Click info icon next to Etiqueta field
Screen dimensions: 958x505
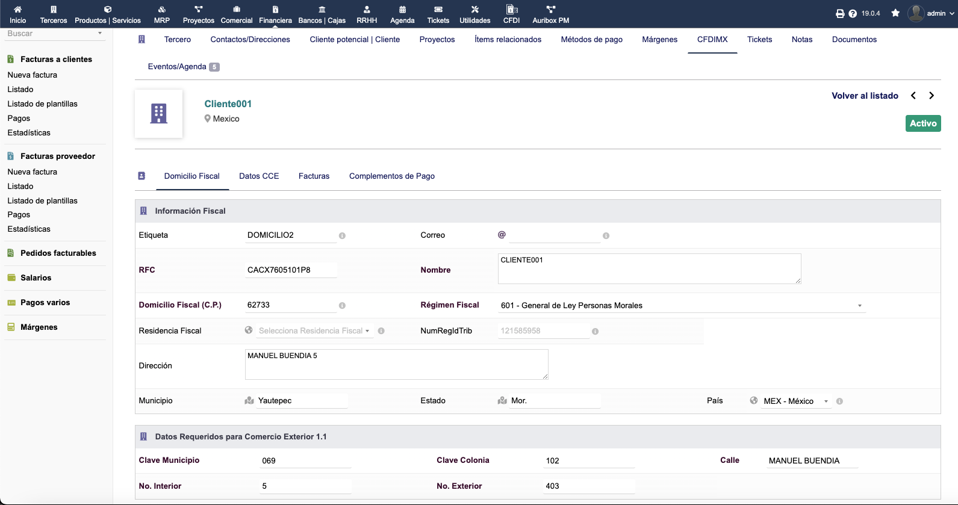click(x=342, y=236)
